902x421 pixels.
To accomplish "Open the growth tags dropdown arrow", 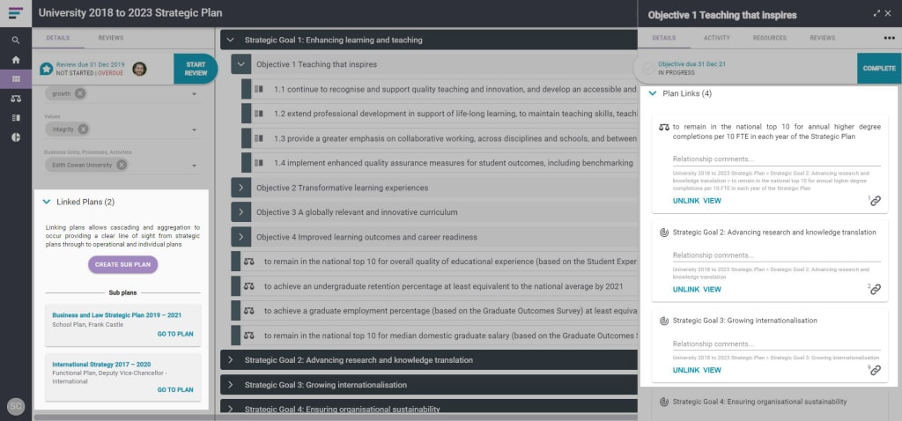I will point(194,94).
